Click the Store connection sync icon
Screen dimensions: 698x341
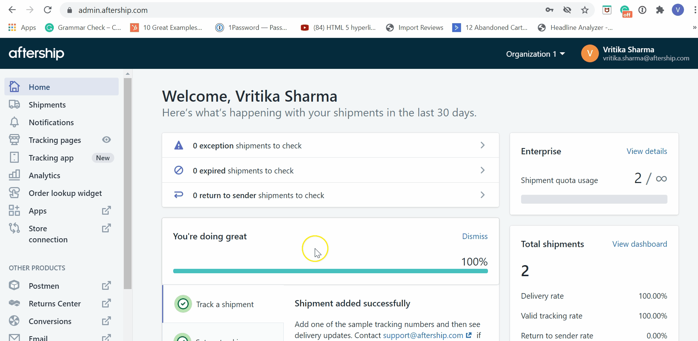point(14,228)
